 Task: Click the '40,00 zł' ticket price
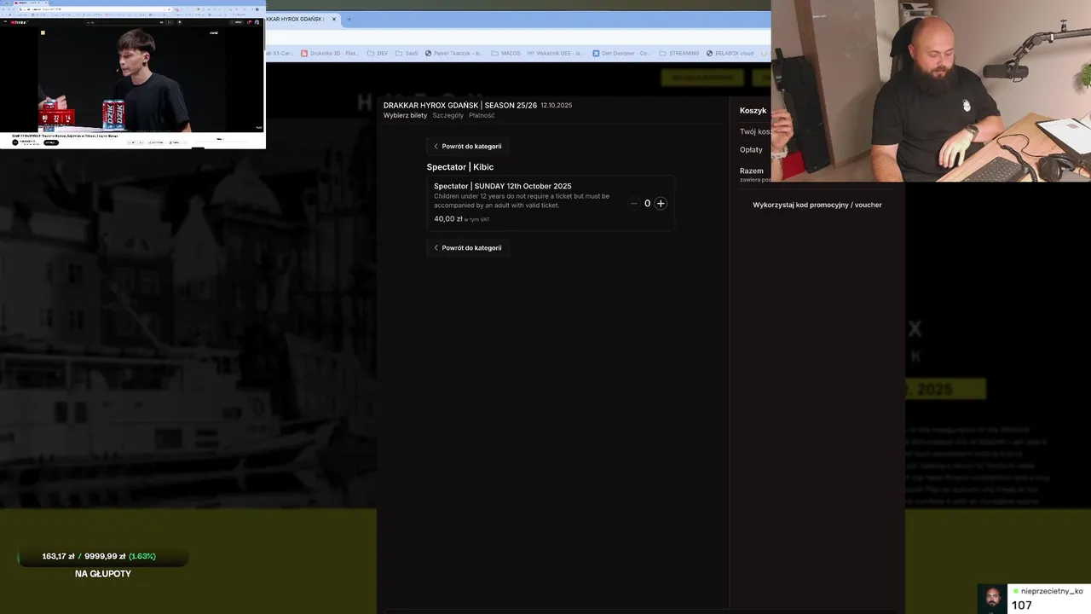click(x=448, y=219)
